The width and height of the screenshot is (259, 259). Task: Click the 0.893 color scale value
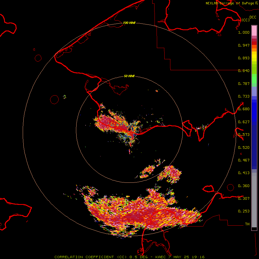click(x=244, y=58)
